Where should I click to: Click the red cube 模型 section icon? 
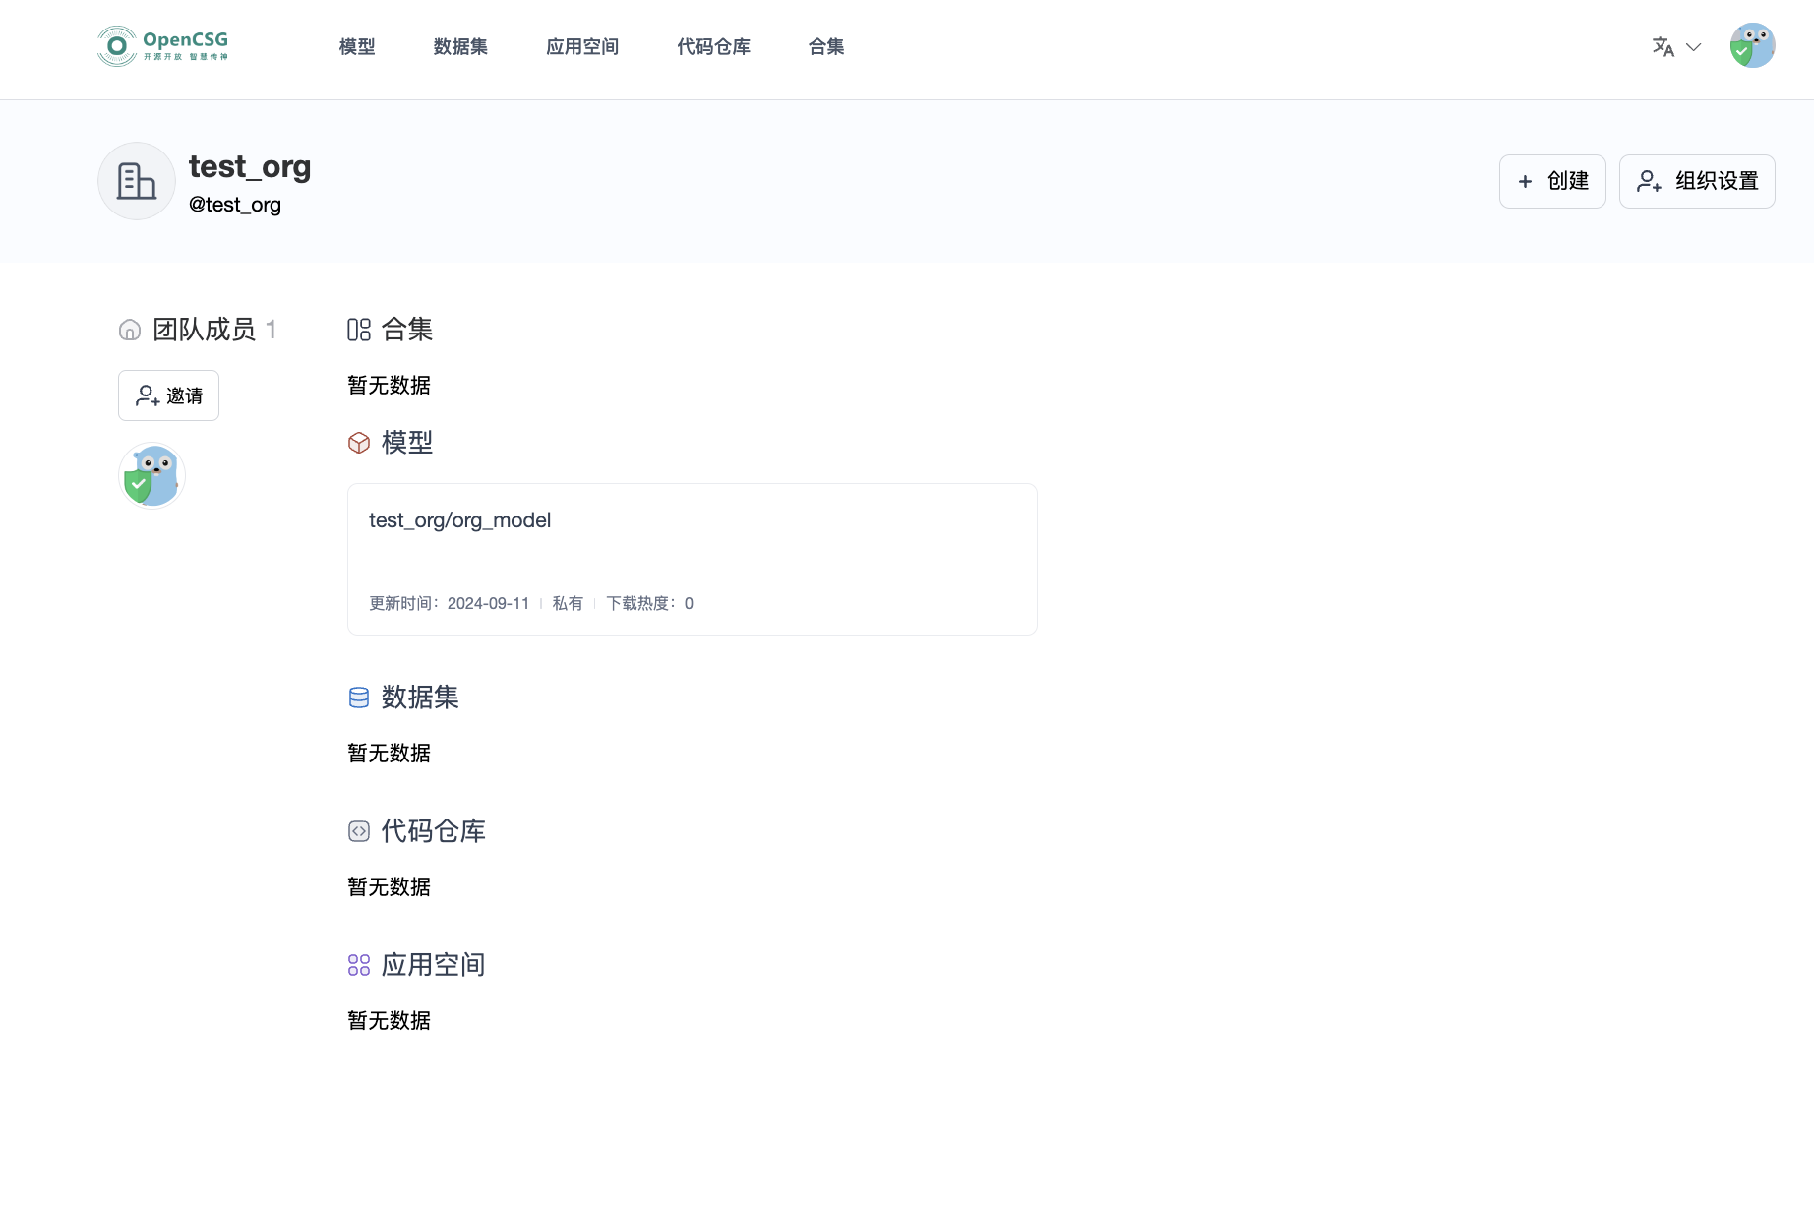point(359,443)
